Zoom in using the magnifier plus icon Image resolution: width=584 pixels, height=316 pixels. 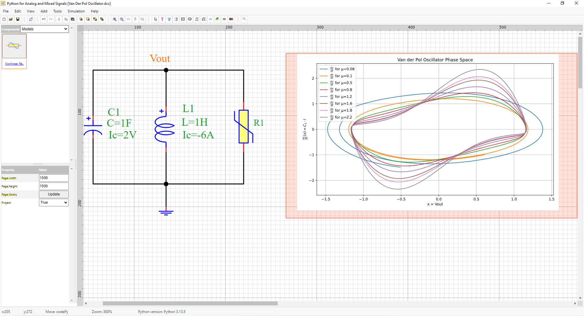coord(115,19)
